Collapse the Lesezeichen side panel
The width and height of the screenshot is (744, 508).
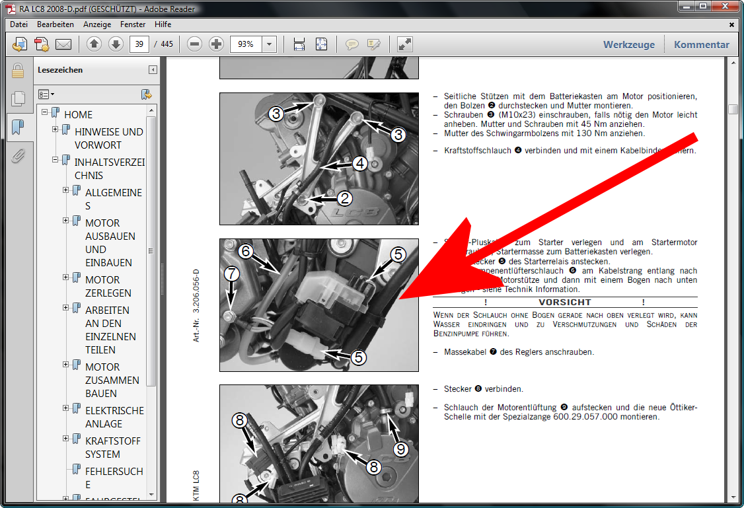pos(153,70)
